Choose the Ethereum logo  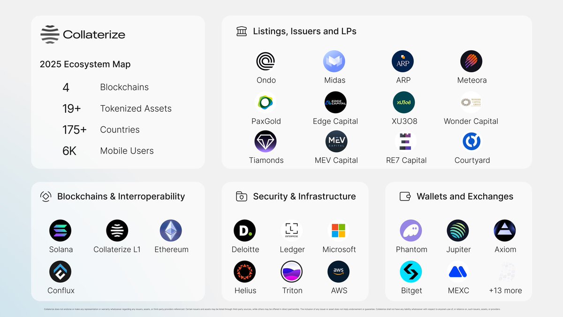tap(171, 231)
